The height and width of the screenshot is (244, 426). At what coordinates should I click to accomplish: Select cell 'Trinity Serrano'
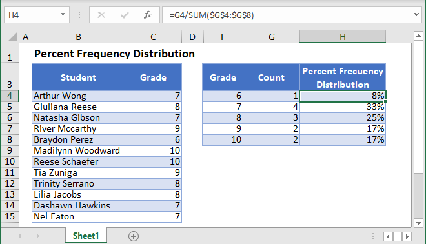pos(78,183)
